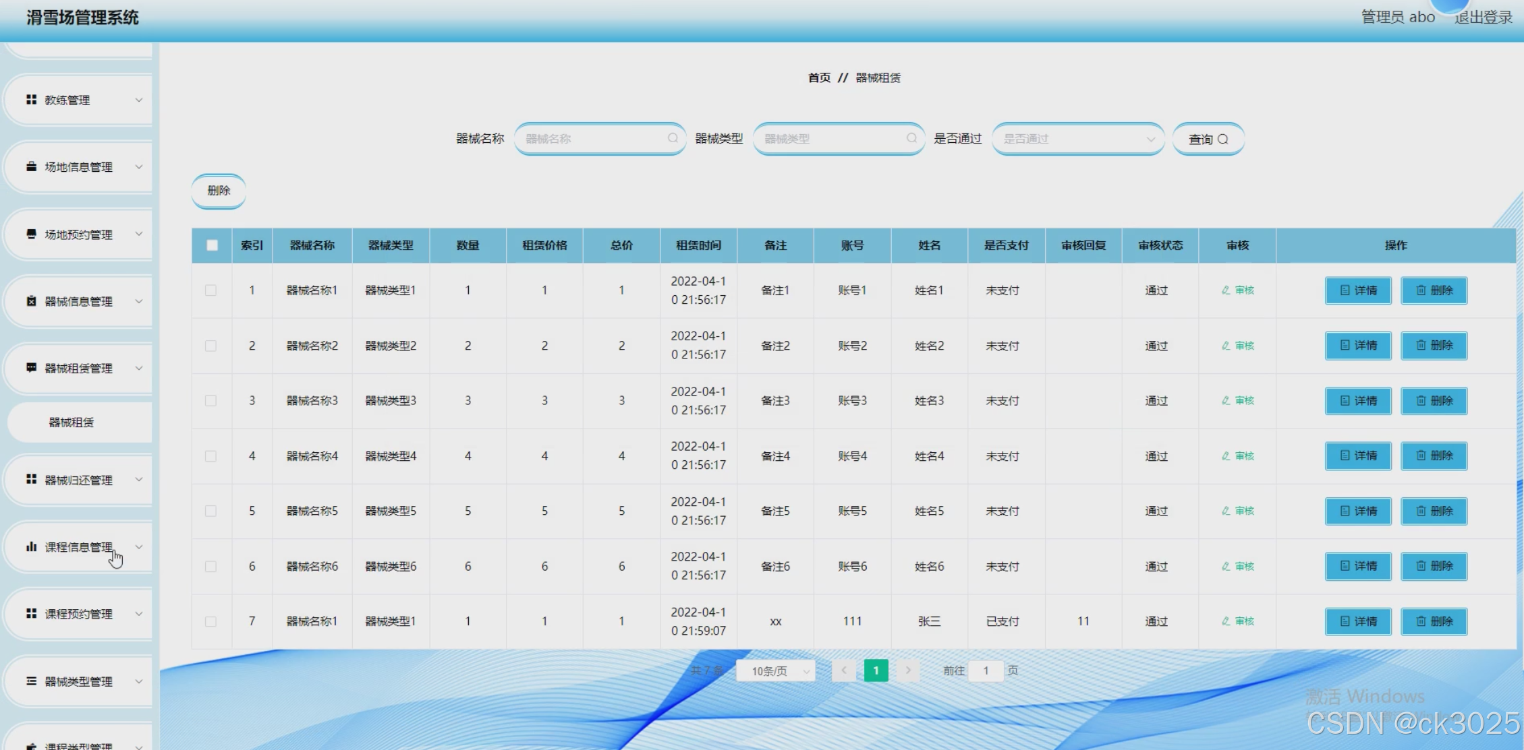Image resolution: width=1524 pixels, height=750 pixels.
Task: Click the 器械类型管理 list icon
Action: point(31,681)
